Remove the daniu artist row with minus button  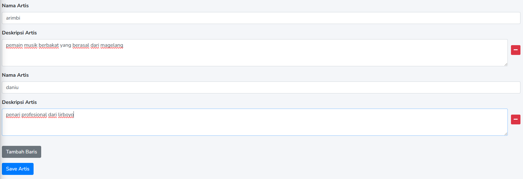coord(515,119)
